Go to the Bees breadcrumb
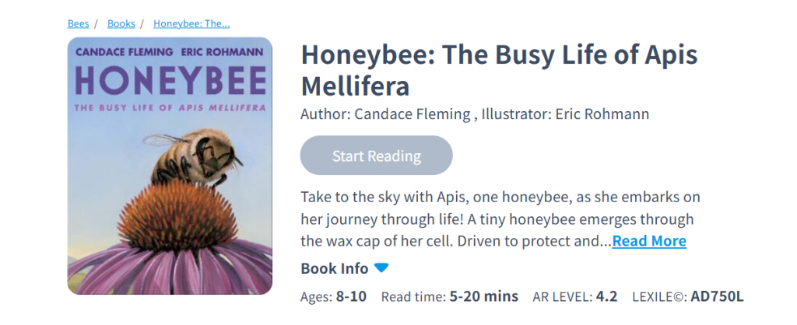The image size is (797, 325). [x=78, y=23]
